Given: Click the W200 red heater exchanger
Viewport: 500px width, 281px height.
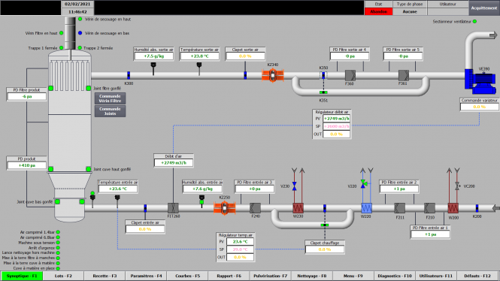Looking at the screenshot, I should 453,208.
